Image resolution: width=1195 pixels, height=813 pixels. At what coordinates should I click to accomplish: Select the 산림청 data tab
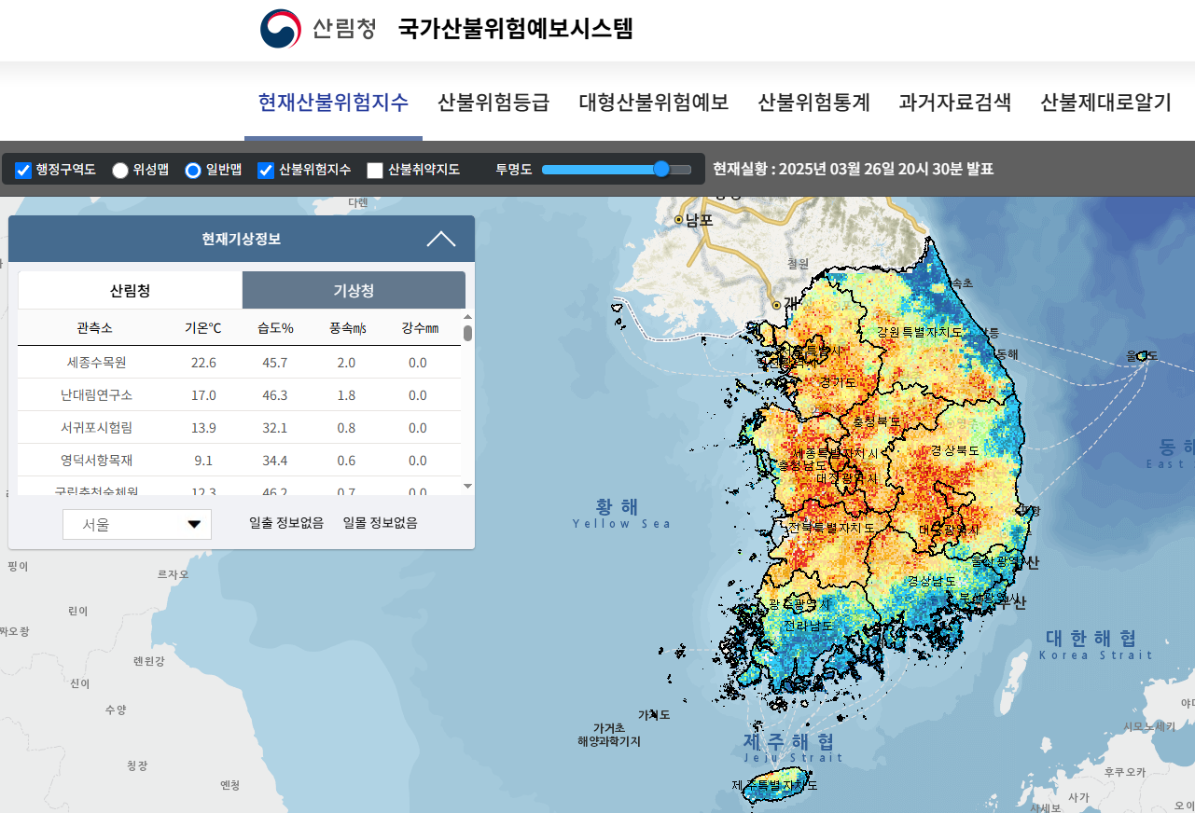(x=130, y=290)
